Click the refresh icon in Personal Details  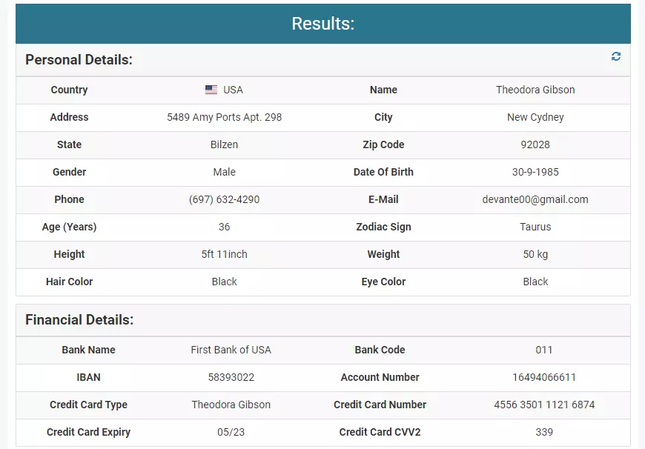(615, 57)
